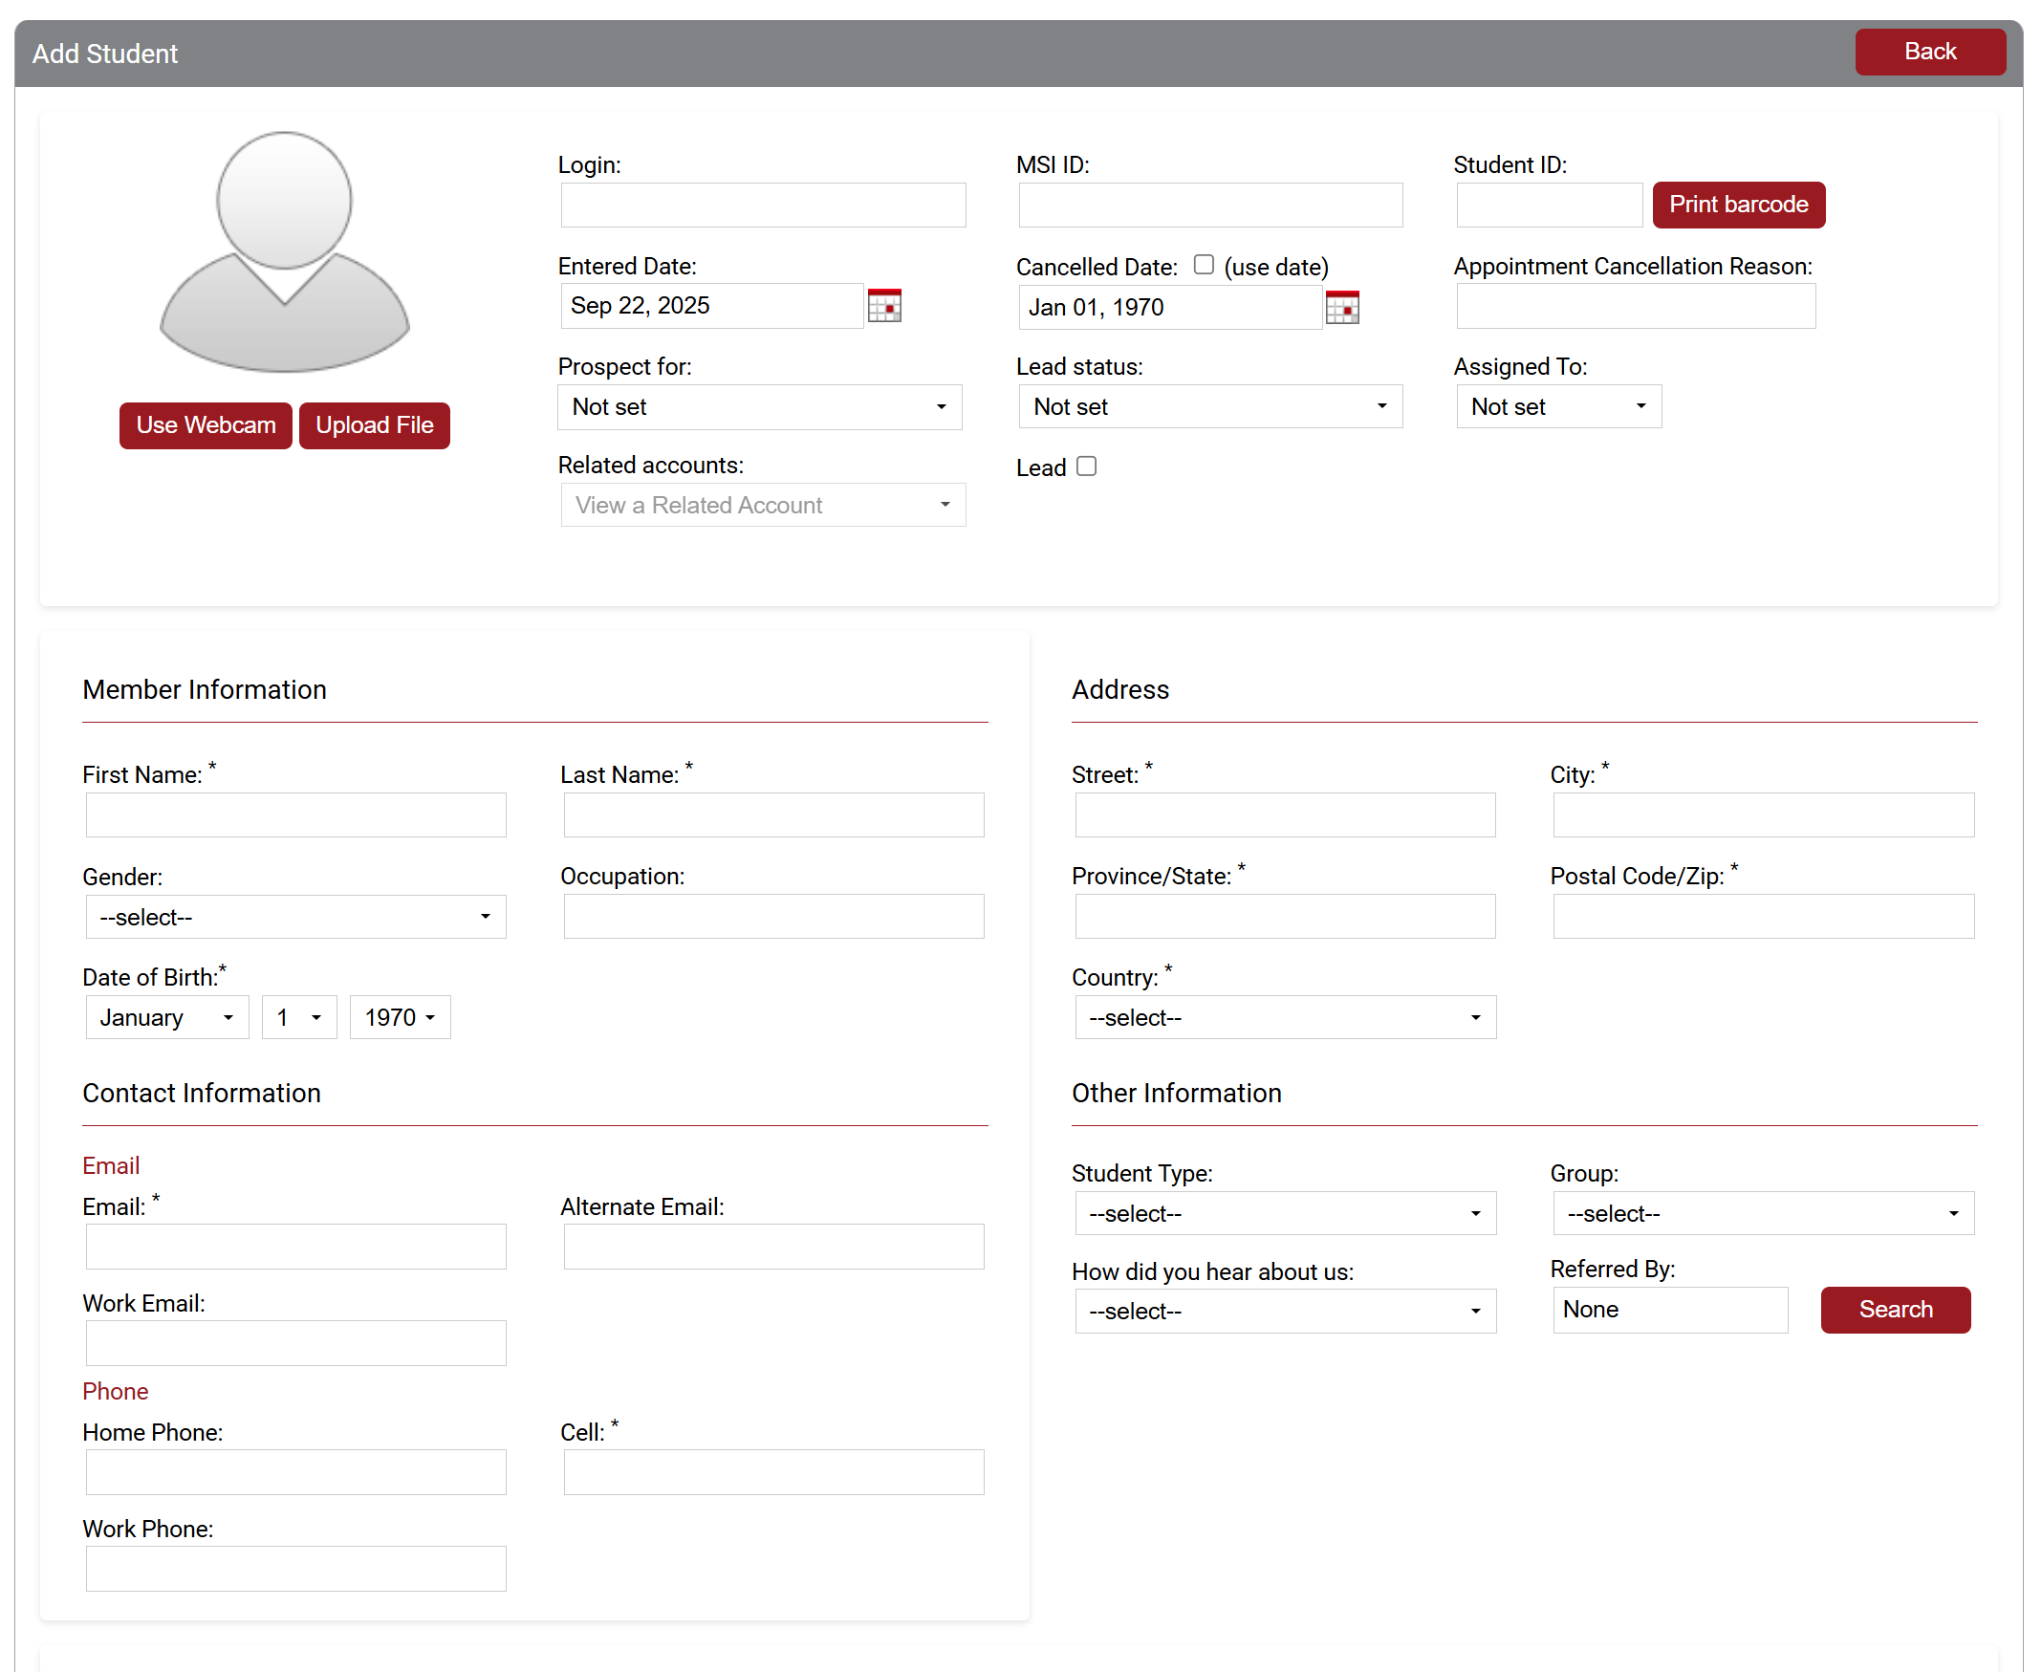The height and width of the screenshot is (1672, 2042).
Task: Click the Upload File button
Action: pos(374,425)
